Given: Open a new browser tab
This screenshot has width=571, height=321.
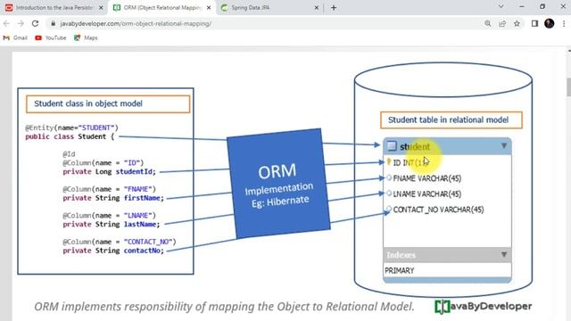Looking at the screenshot, I should (x=334, y=8).
